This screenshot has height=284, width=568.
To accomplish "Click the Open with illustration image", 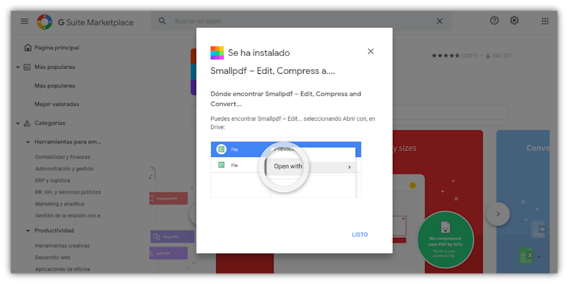I will tap(286, 167).
